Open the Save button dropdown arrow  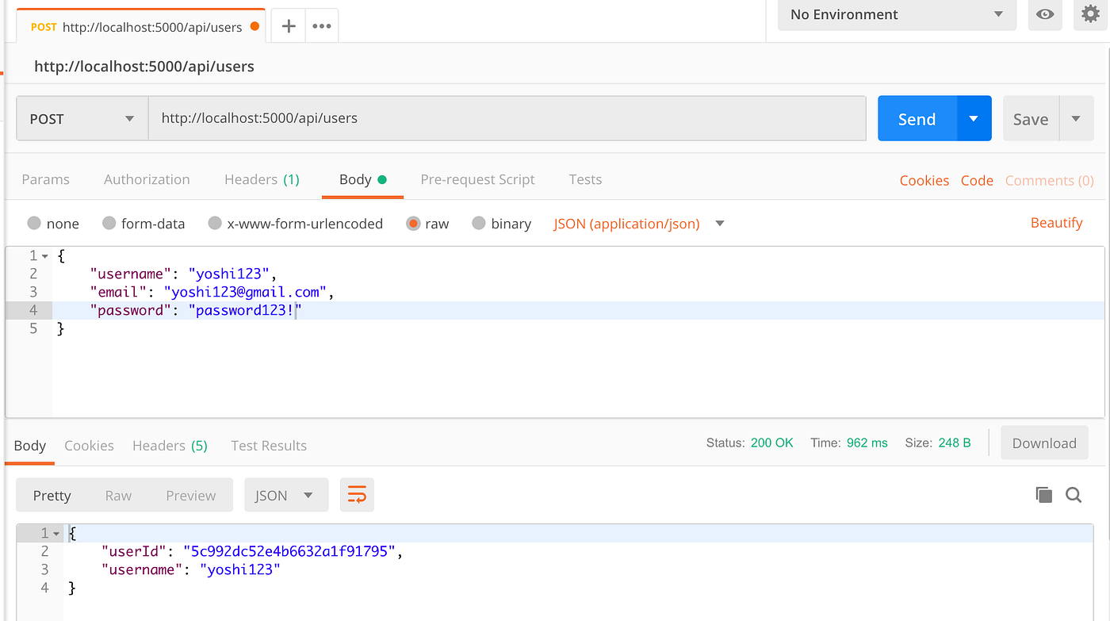coord(1074,118)
